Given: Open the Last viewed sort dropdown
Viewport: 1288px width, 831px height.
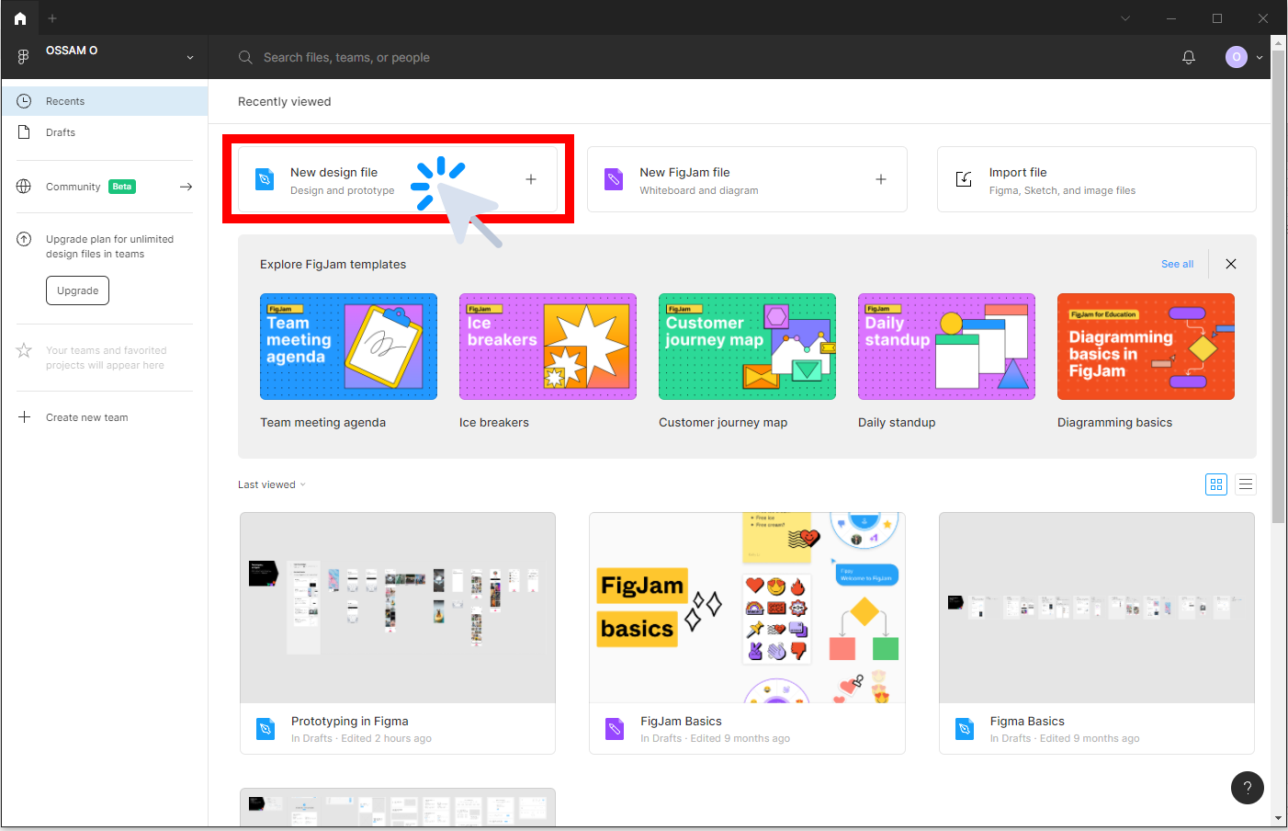Looking at the screenshot, I should [272, 484].
